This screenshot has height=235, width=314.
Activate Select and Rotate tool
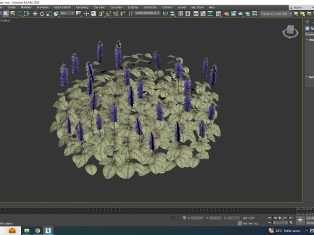pyautogui.click(x=42, y=14)
